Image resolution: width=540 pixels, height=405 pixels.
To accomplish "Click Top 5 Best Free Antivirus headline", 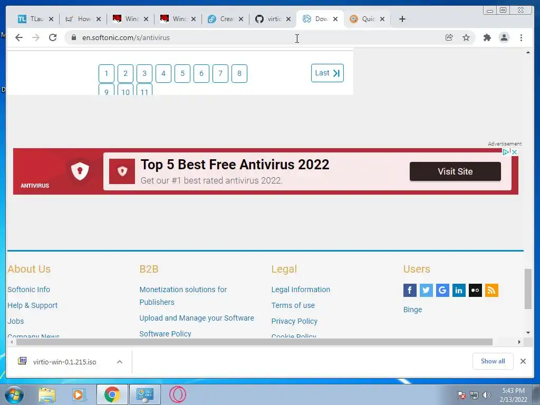I will [235, 165].
